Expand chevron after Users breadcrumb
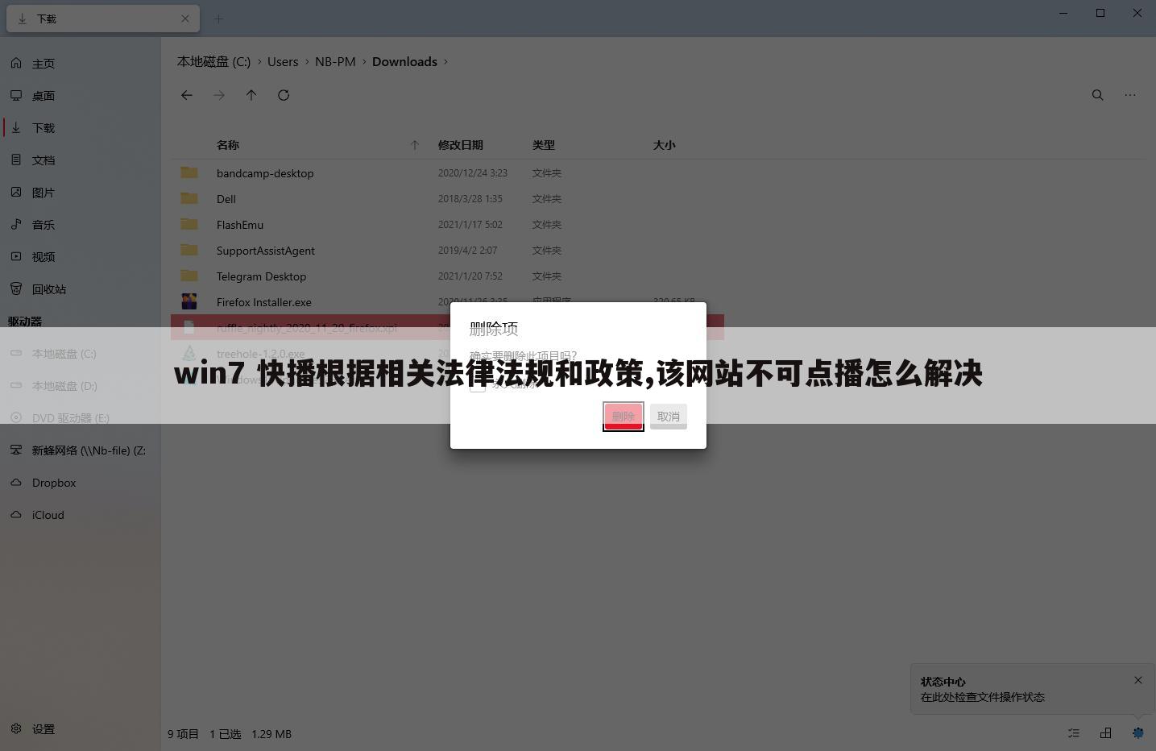Screen dimensions: 1156x751 click(307, 62)
